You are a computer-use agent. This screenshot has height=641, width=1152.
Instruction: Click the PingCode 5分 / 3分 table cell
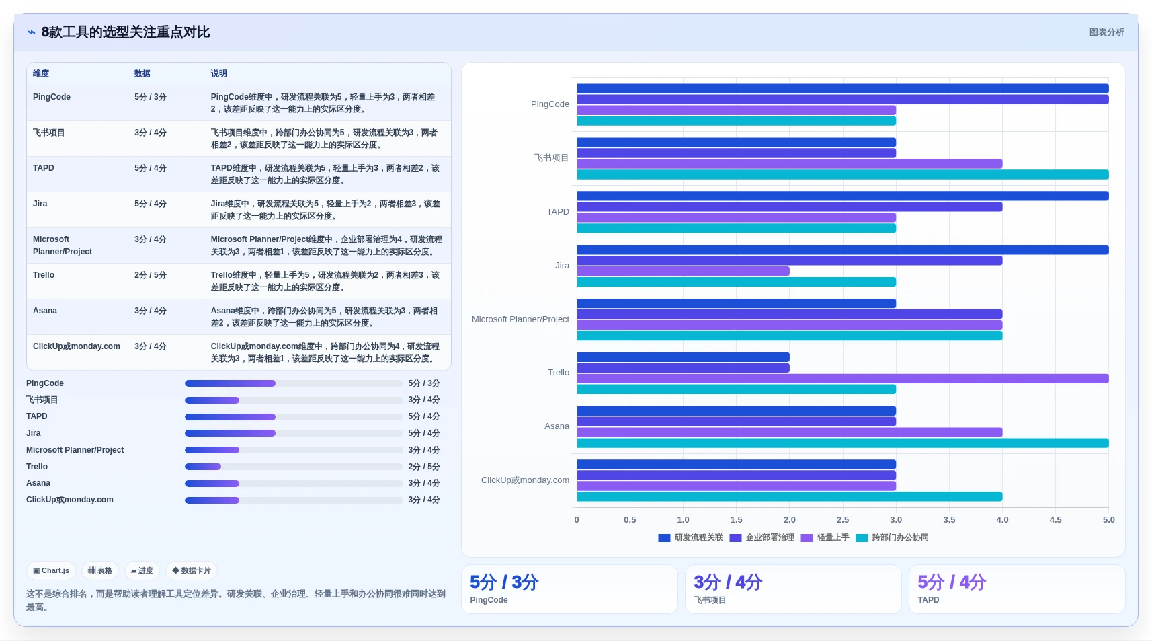click(x=151, y=97)
